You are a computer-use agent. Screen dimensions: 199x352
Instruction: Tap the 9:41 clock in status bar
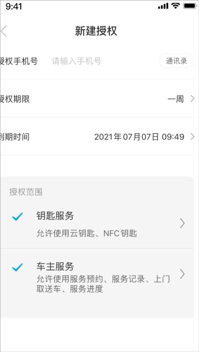[14, 6]
